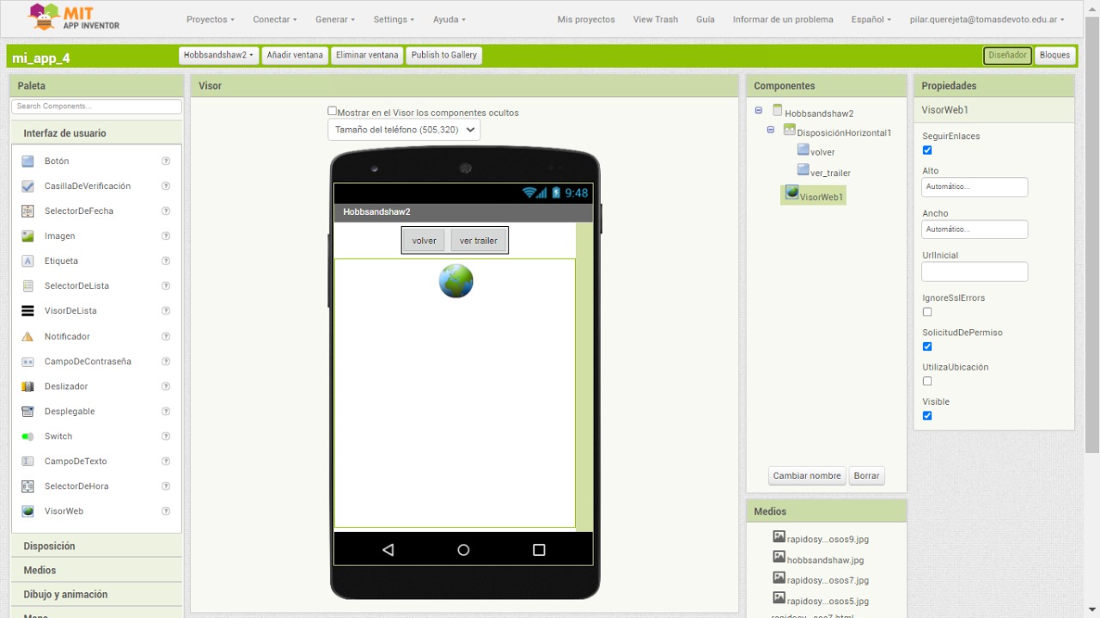Image resolution: width=1100 pixels, height=618 pixels.
Task: Expand the Medios palette section
Action: [97, 570]
